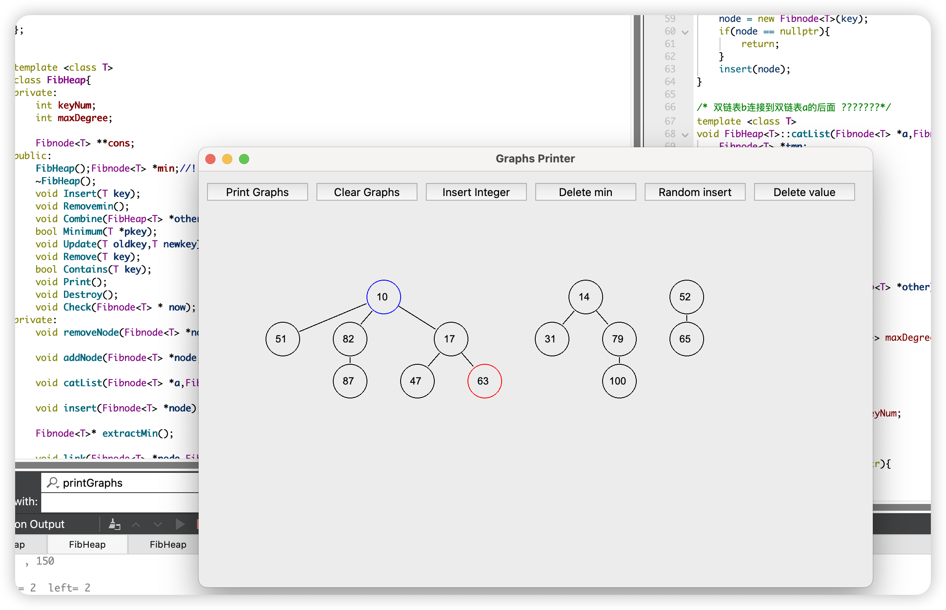The image size is (946, 610).
Task: Select the blue node 10
Action: point(383,297)
